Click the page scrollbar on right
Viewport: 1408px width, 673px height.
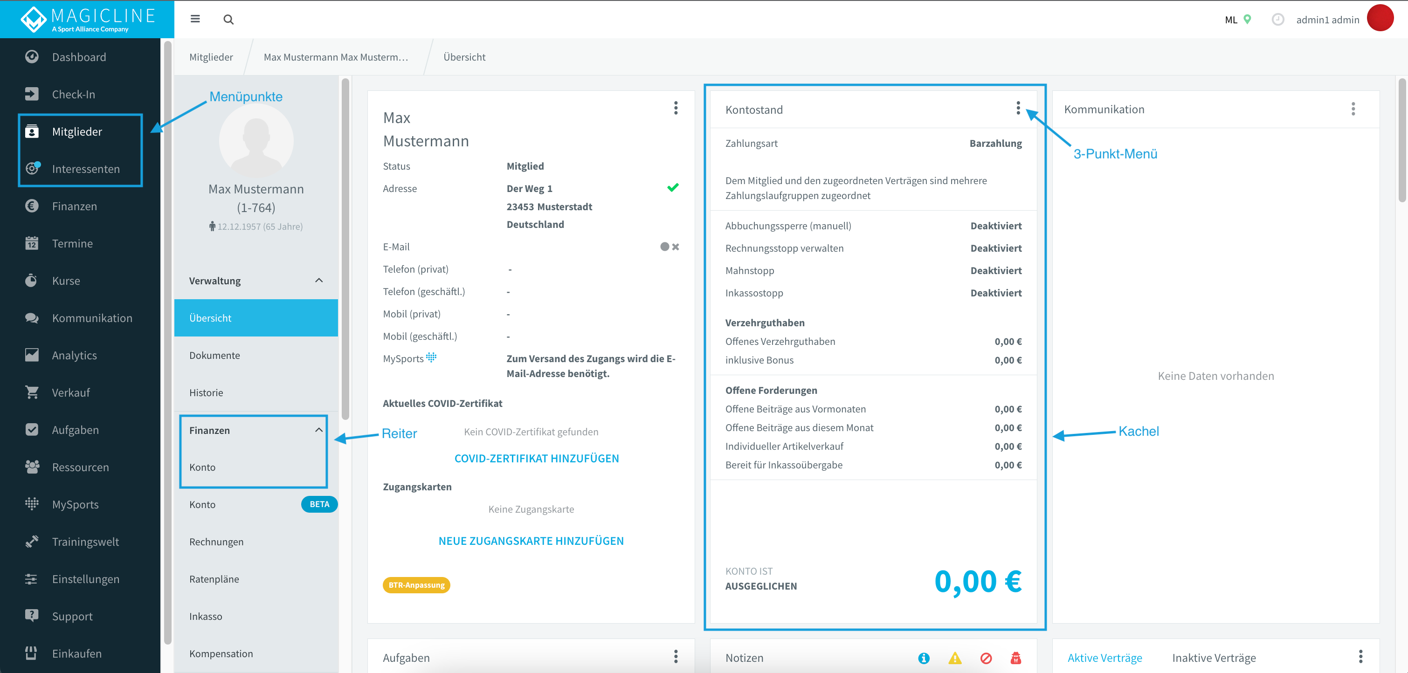1402,140
